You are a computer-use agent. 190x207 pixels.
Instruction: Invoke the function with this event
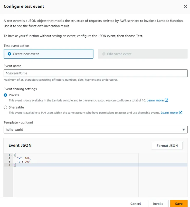pos(158,204)
